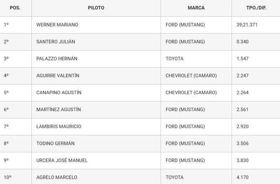This screenshot has width=280, height=184.
Task: Click the POS. column header
Action: pyautogui.click(x=15, y=8)
